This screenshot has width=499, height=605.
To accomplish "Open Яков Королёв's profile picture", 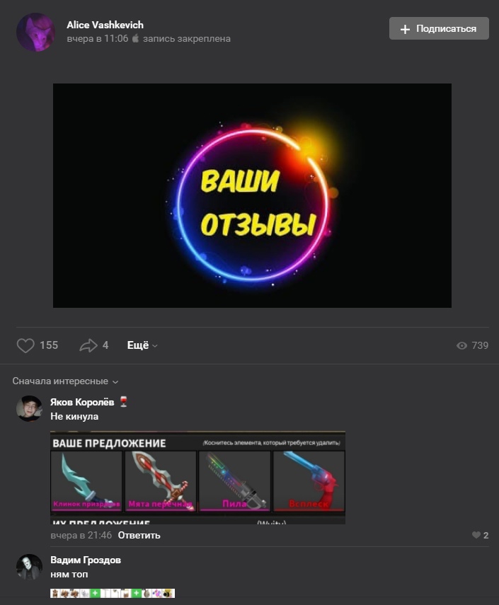I will 29,408.
